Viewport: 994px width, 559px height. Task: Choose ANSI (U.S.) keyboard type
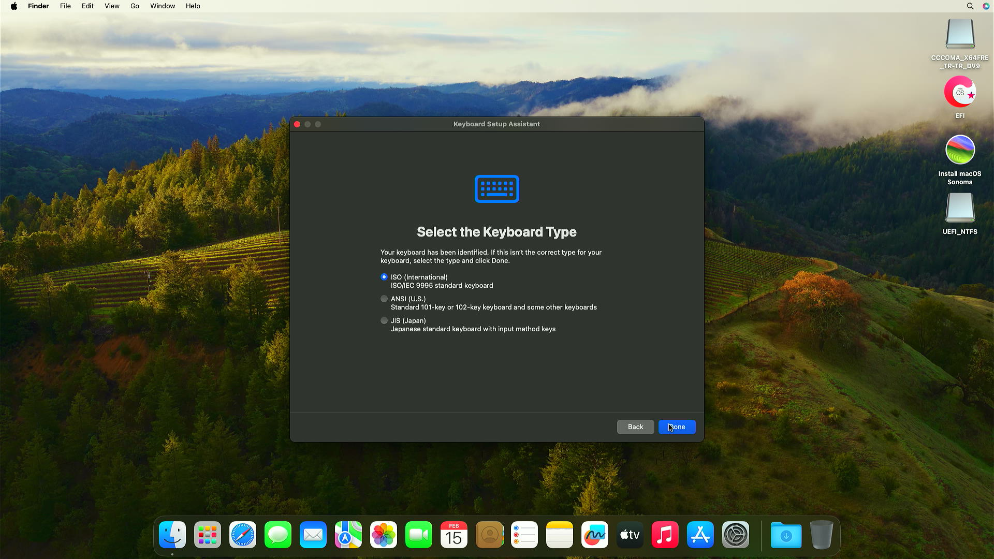384,299
